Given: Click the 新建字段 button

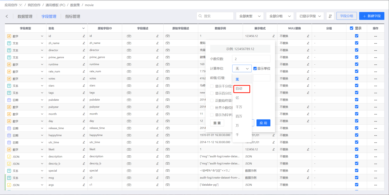Looking at the screenshot, I should [371, 16].
